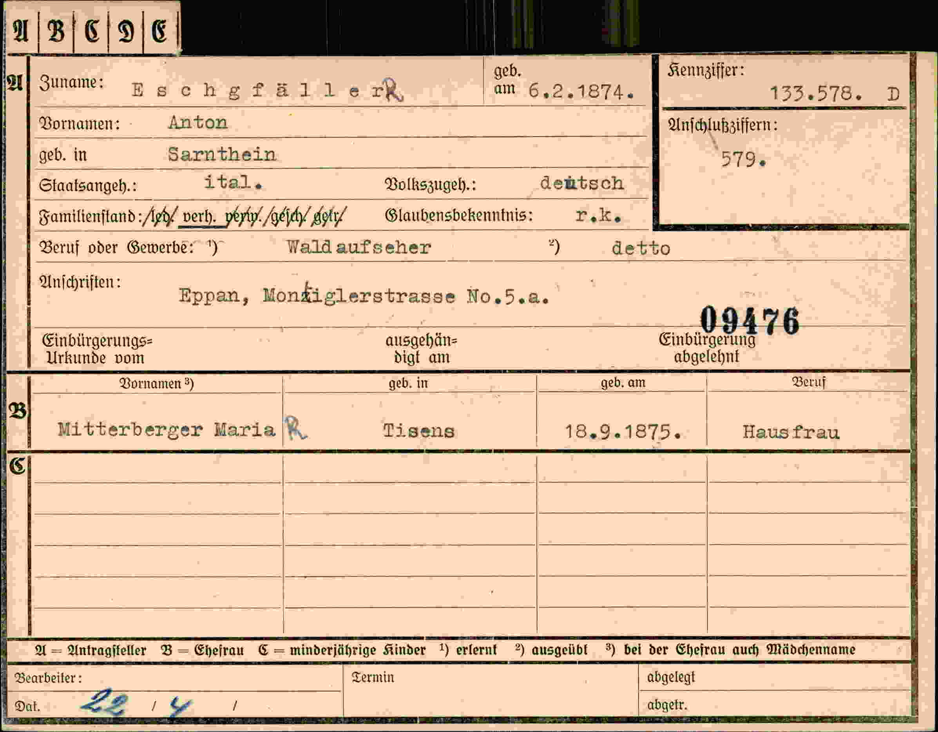The width and height of the screenshot is (938, 732).
Task: Click the footnote '²) ausgeübt'
Action: (551, 650)
